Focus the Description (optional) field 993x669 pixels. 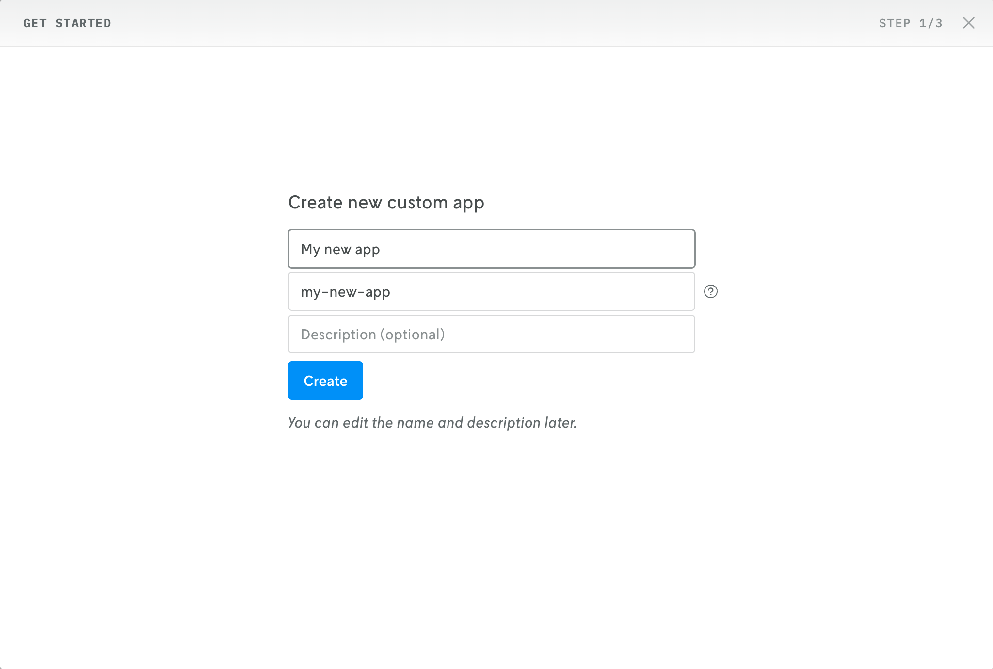tap(491, 334)
